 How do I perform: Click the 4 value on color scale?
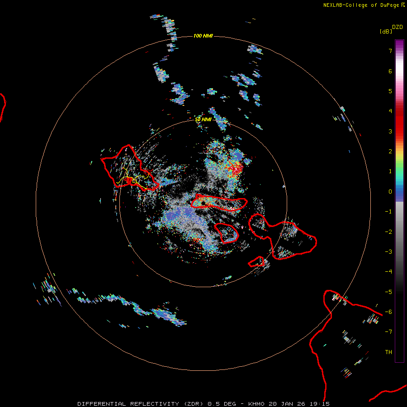point(390,111)
